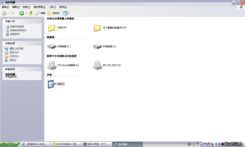Open the 檢視(V) View menu
This screenshot has height=147, width=245.
pyautogui.click(x=26, y=7)
